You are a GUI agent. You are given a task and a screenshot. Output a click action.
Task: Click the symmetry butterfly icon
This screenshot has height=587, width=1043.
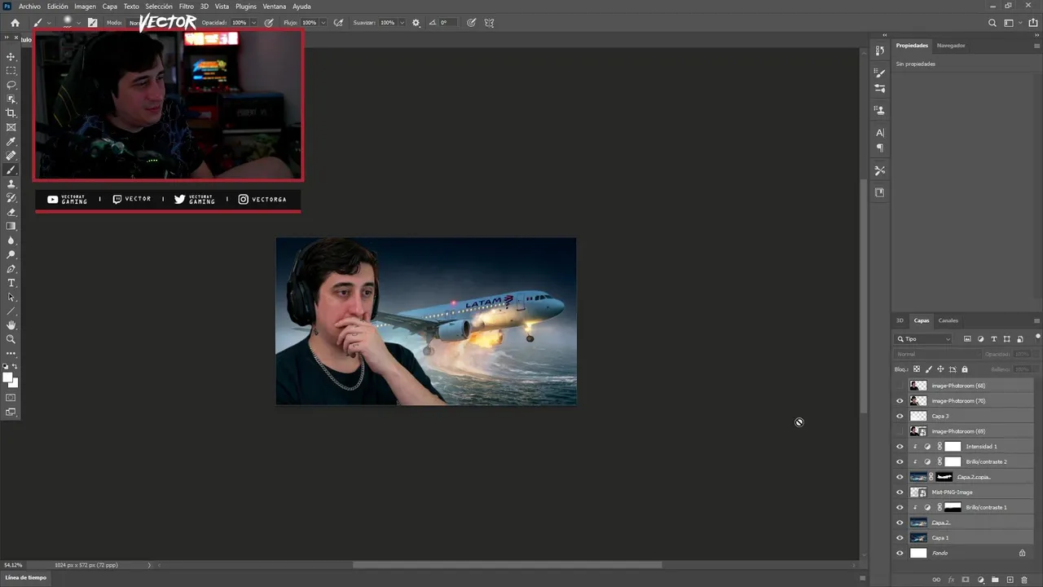pos(489,23)
